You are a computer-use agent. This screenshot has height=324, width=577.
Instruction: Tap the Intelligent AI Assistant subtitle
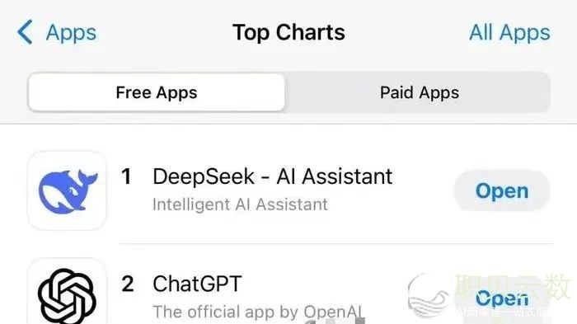(240, 204)
